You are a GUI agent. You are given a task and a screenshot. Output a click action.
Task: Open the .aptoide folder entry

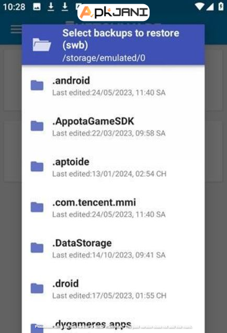[113, 167]
